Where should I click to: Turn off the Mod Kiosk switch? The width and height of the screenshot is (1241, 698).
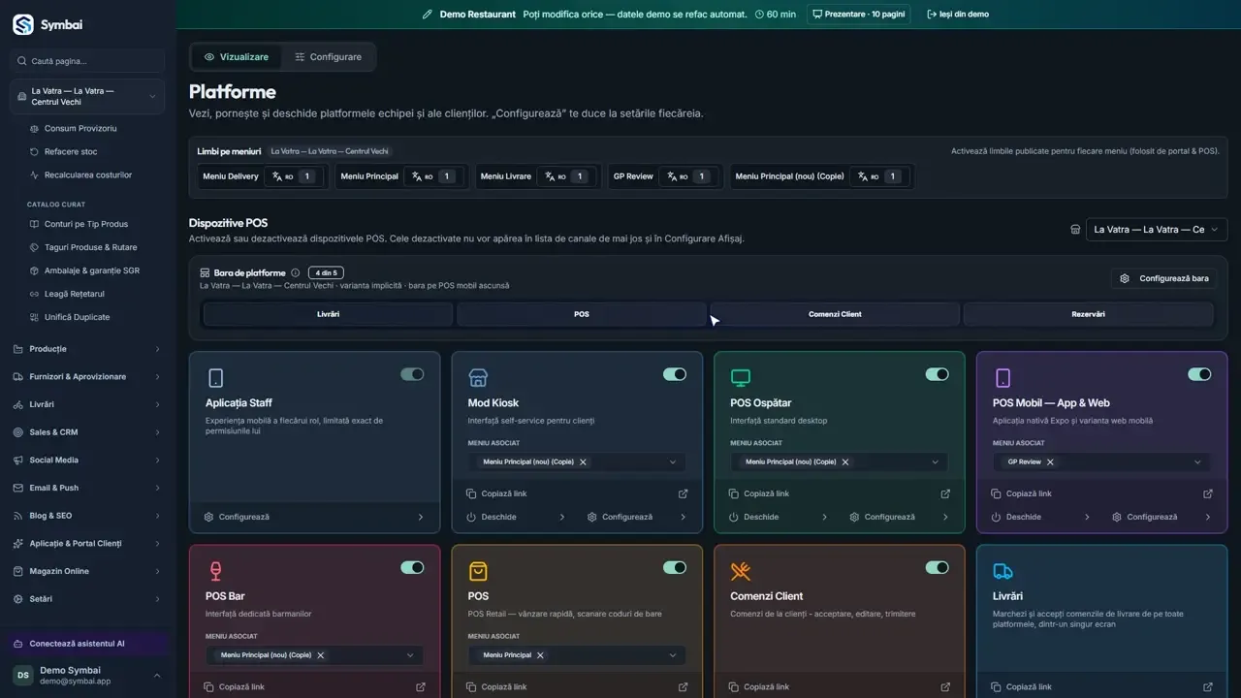coord(675,374)
